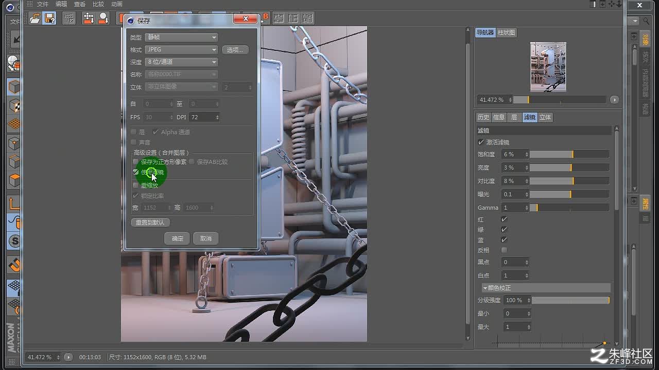Screen dimensions: 659x370
Task: Switch to the 信息 tab
Action: (x=499, y=117)
